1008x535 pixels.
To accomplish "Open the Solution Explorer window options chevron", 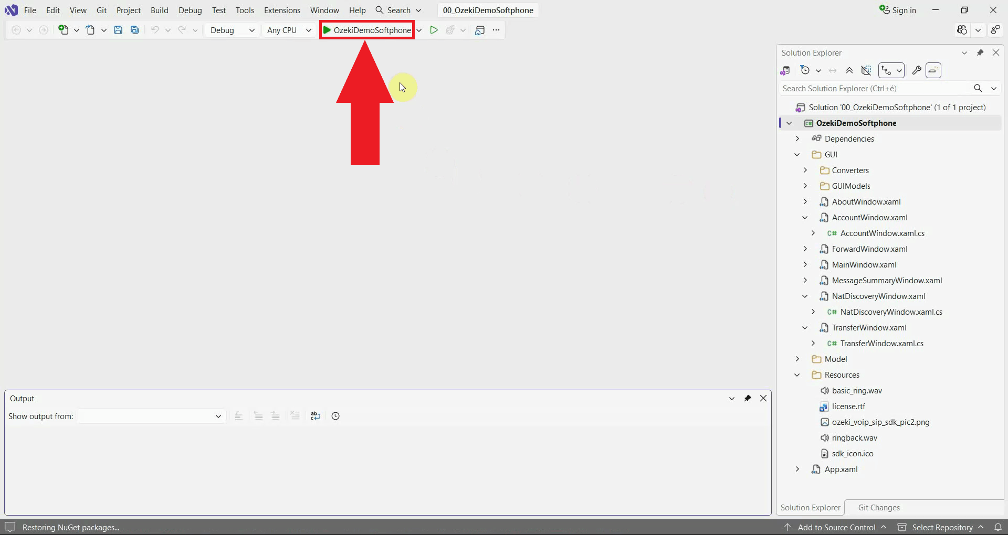I will tap(964, 52).
